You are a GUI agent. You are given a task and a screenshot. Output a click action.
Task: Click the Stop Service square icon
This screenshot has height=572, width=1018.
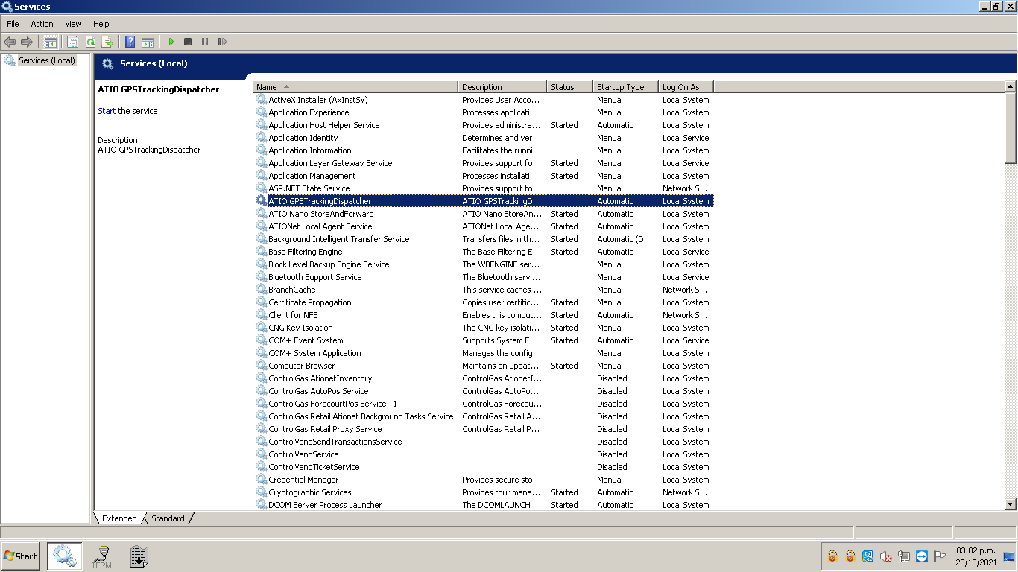click(x=188, y=42)
